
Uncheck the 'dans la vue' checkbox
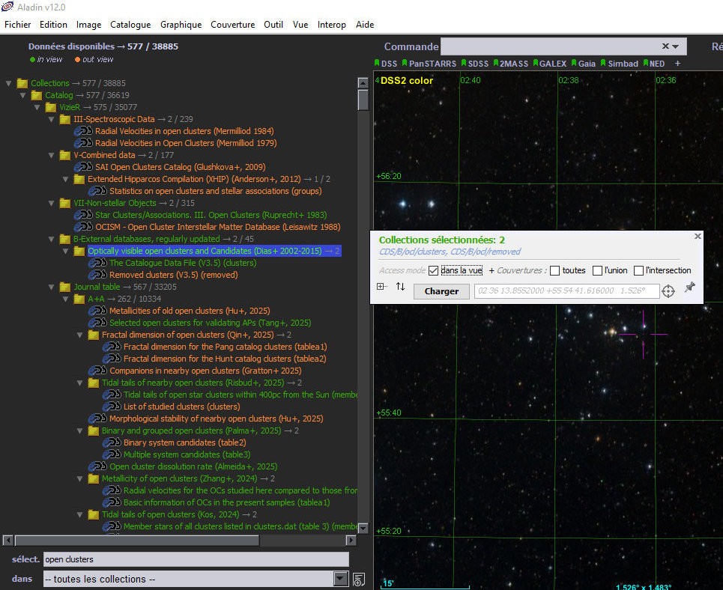coord(433,270)
